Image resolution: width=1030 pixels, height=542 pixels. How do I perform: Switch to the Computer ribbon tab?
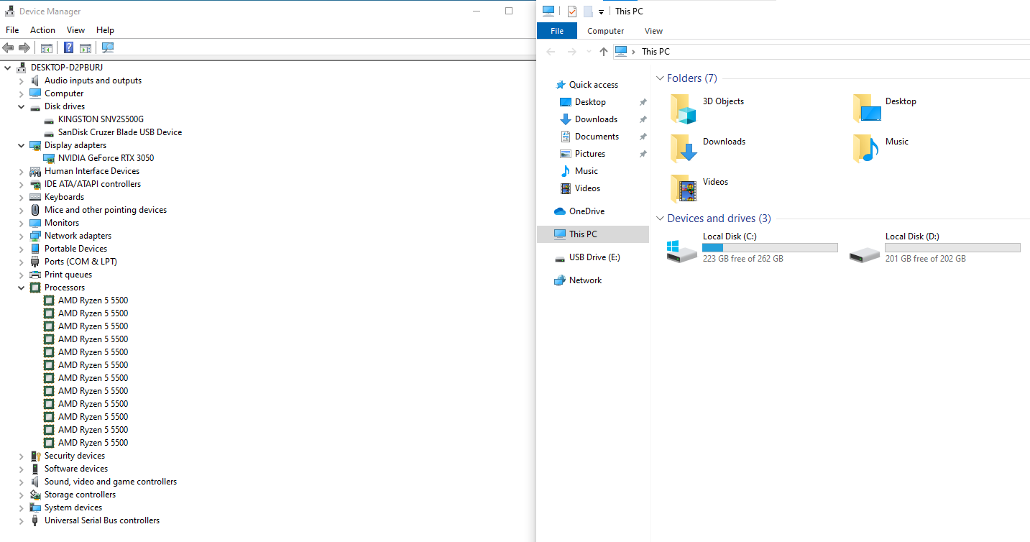[x=605, y=31]
